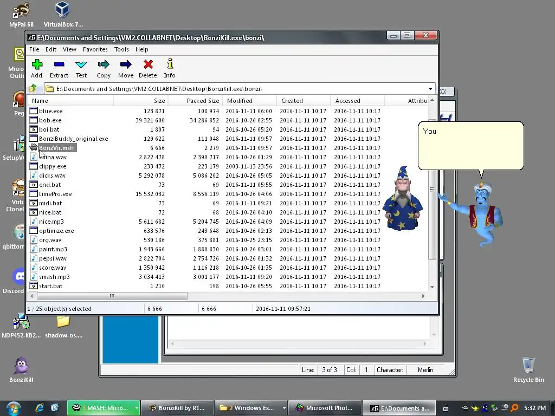Select BonziBuddy_original.exe in file list

pos(73,138)
